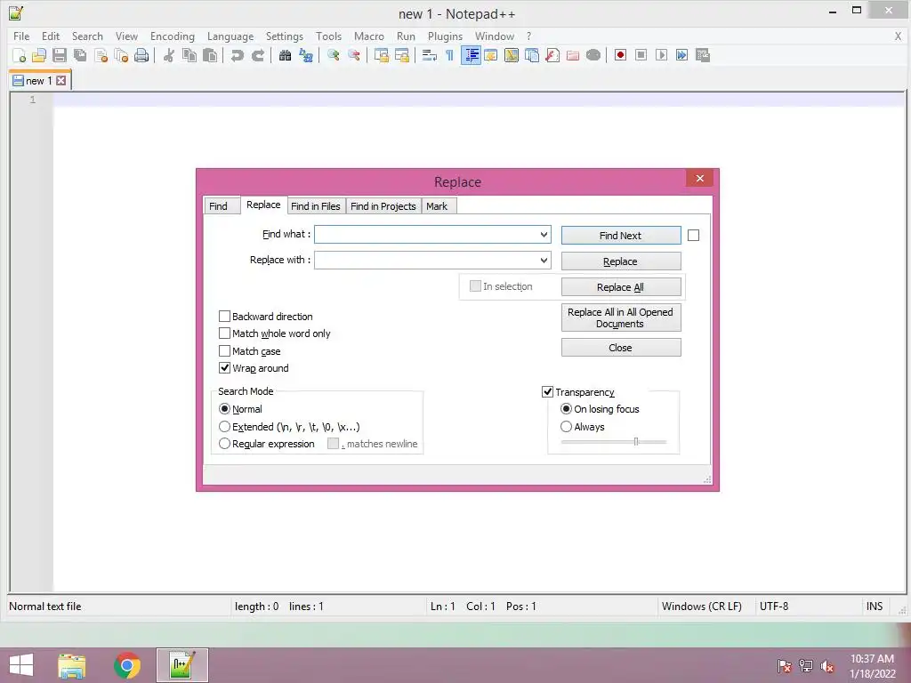The width and height of the screenshot is (911, 683).
Task: Open Chrome from the taskbar
Action: point(127,665)
